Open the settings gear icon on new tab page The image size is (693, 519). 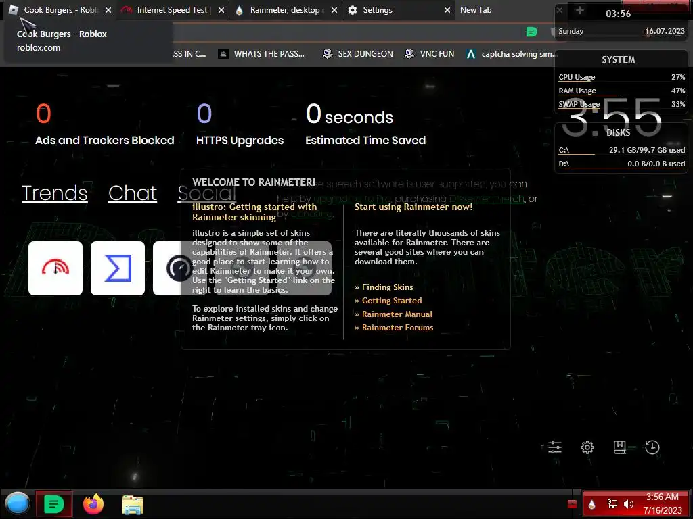tap(587, 447)
